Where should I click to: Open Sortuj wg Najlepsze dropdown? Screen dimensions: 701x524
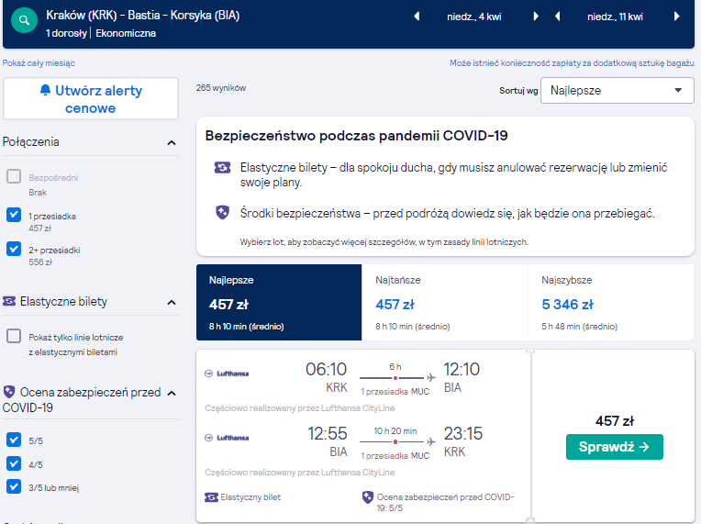[617, 90]
